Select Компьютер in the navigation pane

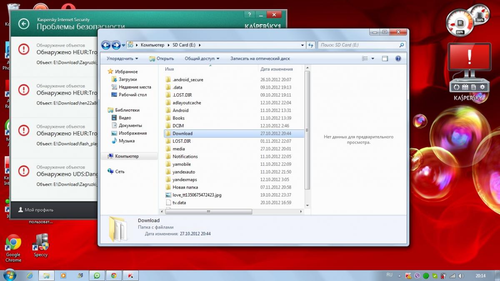pyautogui.click(x=127, y=156)
